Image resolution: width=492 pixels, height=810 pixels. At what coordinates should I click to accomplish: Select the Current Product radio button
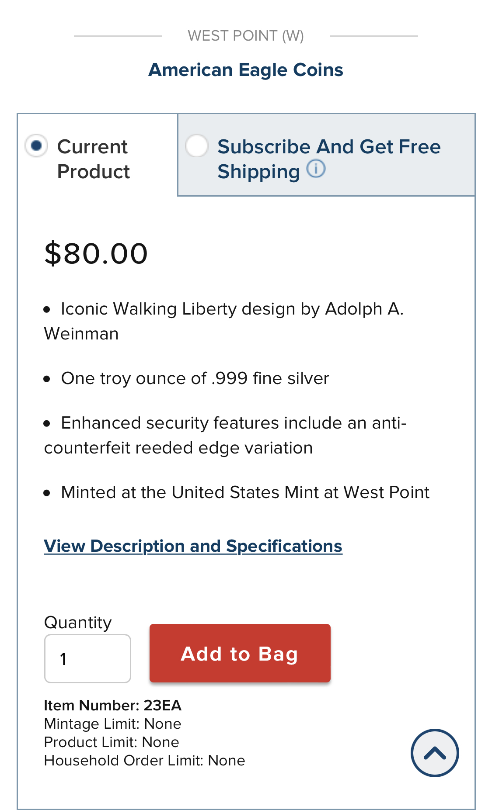point(36,145)
